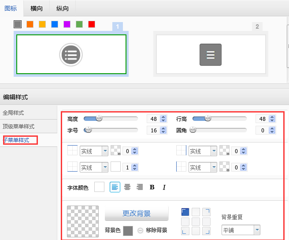Select the left text alignment icon
The height and width of the screenshot is (240, 289).
coord(115,187)
